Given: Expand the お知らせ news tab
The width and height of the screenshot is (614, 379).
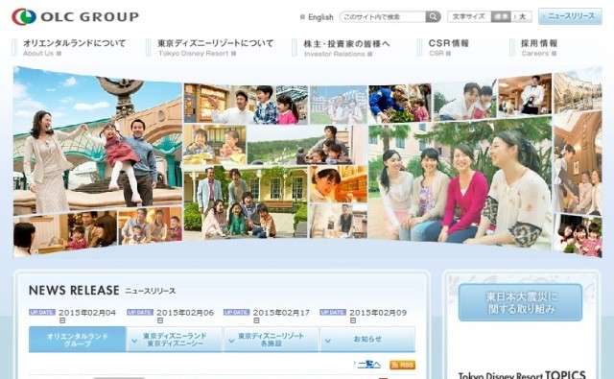Looking at the screenshot, I should [x=367, y=340].
